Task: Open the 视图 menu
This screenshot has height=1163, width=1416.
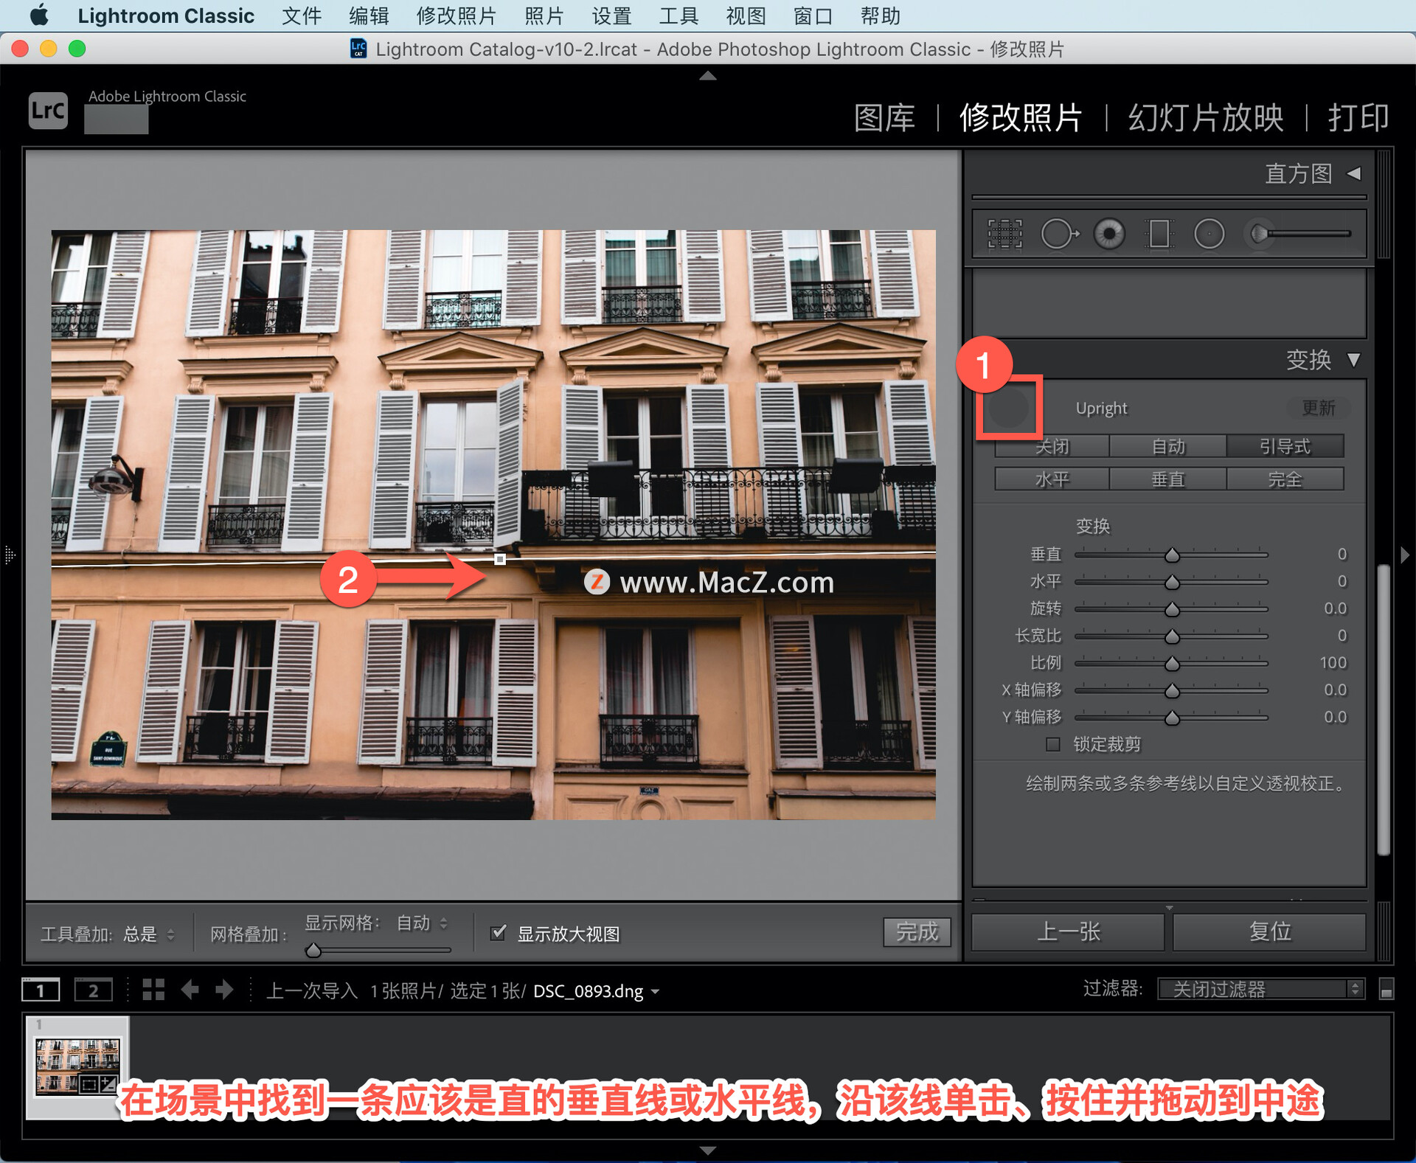Action: 746,15
